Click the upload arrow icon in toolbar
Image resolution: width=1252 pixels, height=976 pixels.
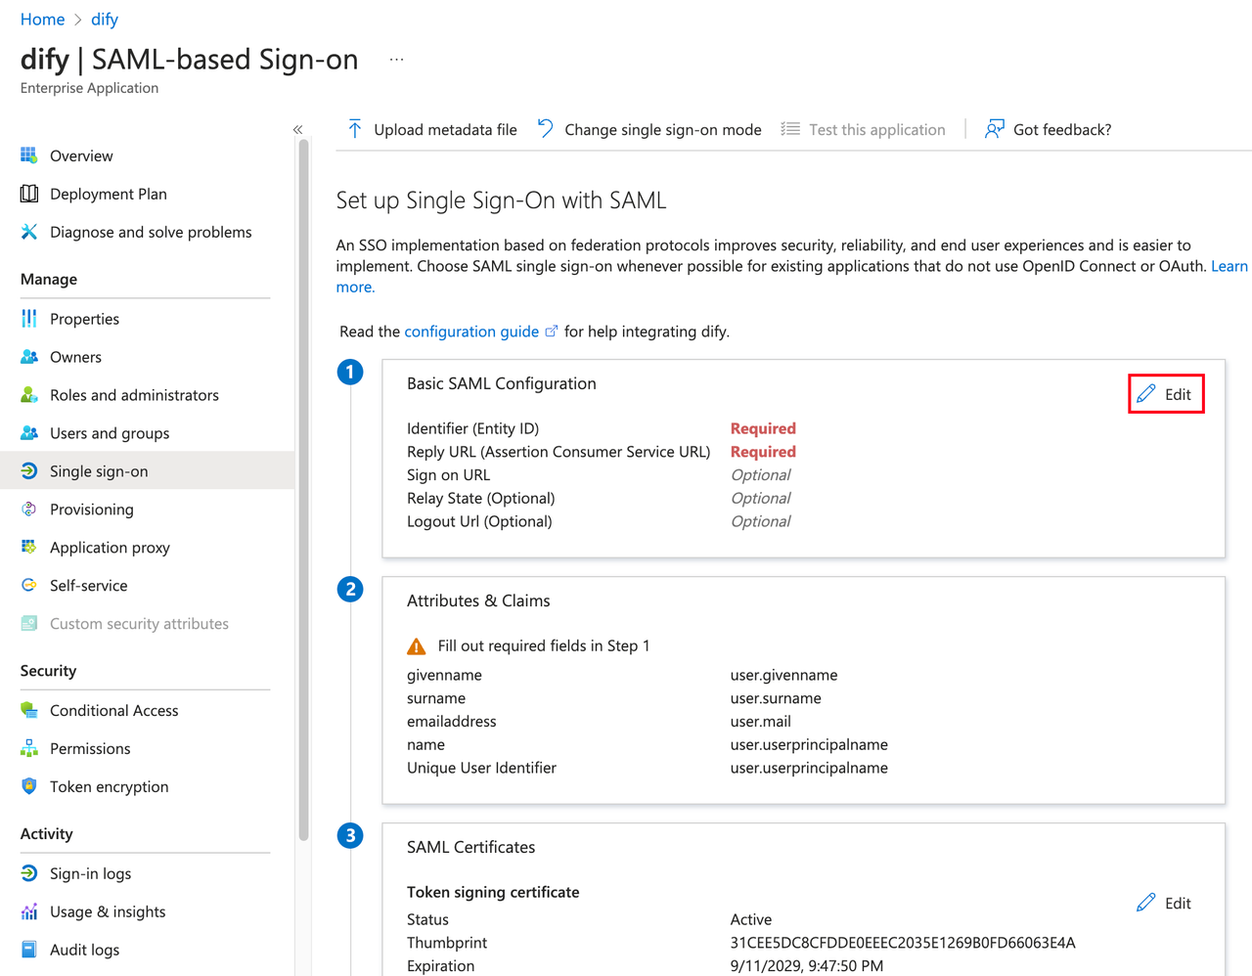[x=355, y=129]
